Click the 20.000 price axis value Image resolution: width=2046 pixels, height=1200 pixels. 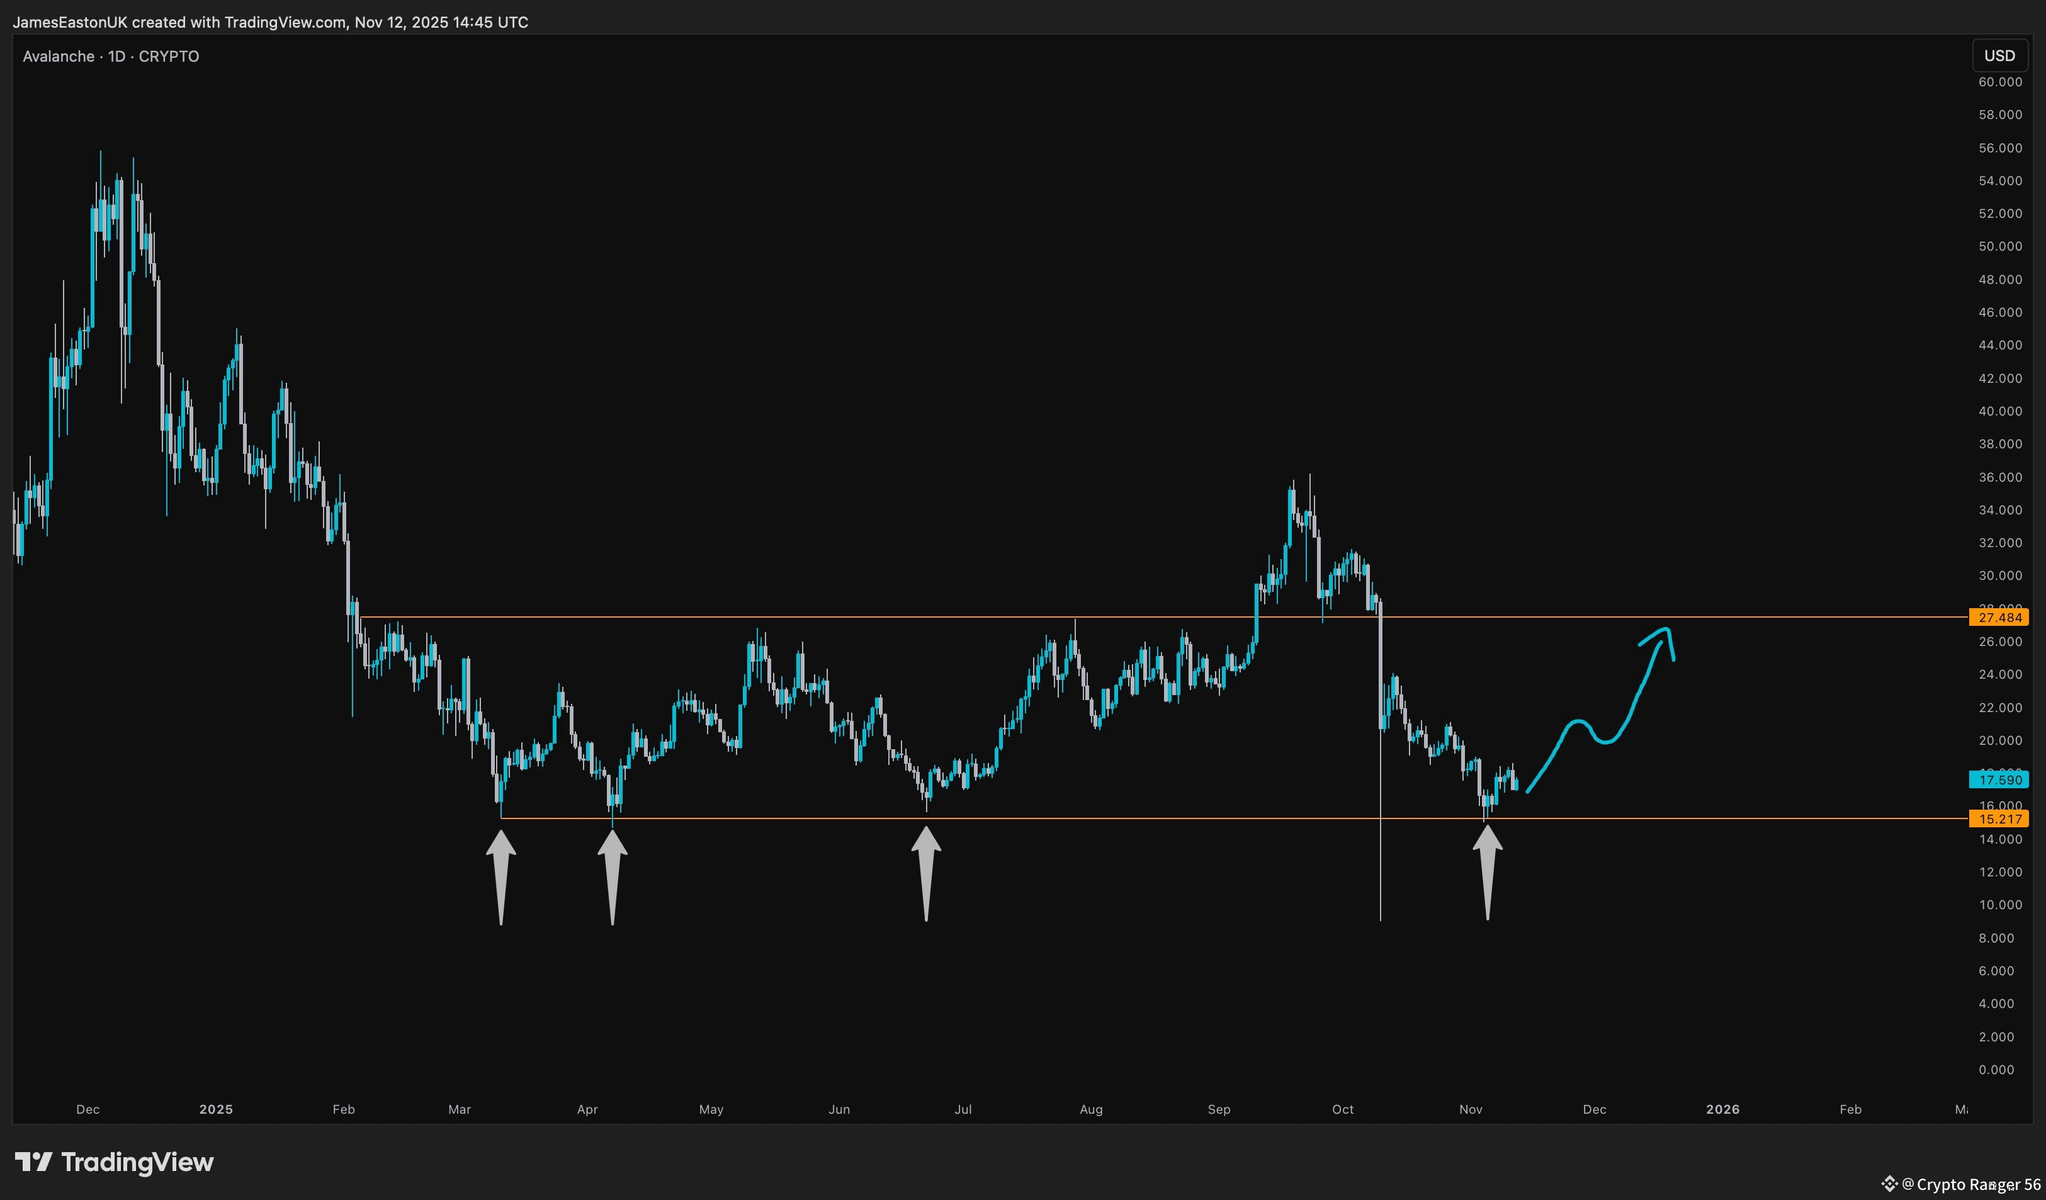pos(1999,740)
